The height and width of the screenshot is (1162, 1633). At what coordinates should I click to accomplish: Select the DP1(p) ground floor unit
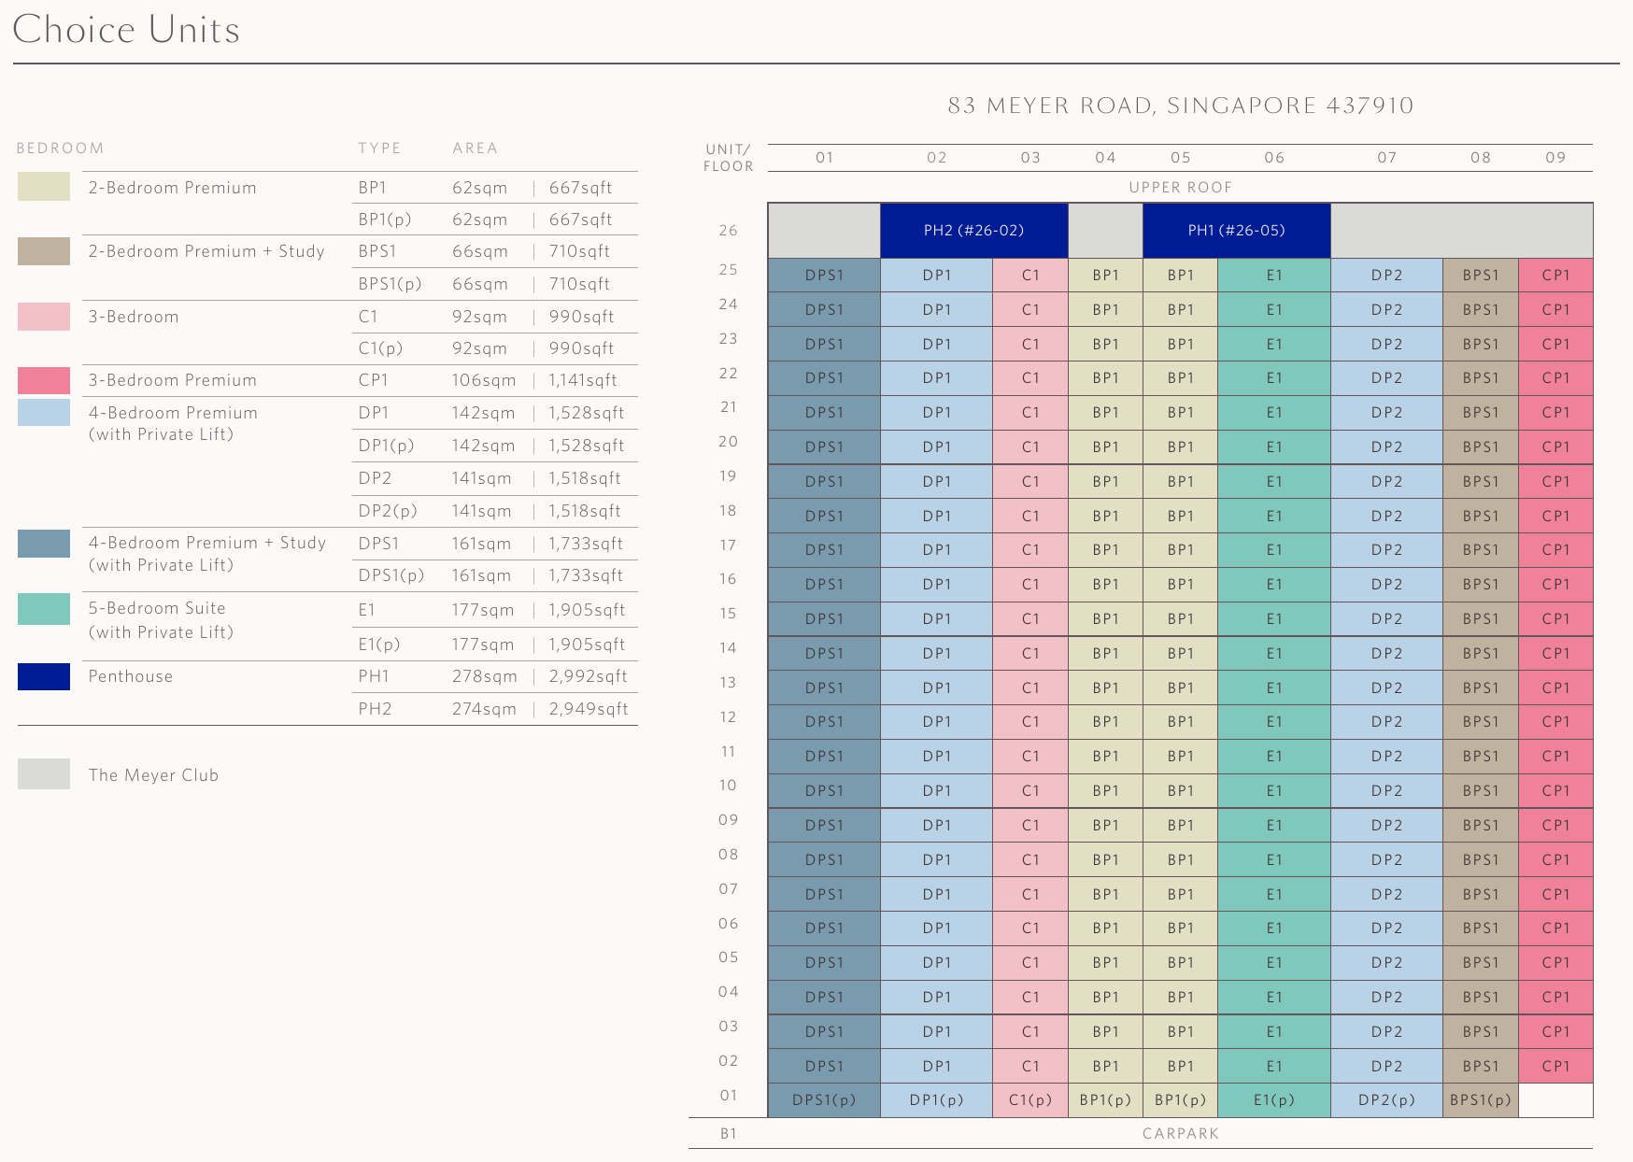point(936,1100)
